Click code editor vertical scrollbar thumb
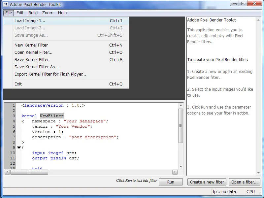 (181, 126)
